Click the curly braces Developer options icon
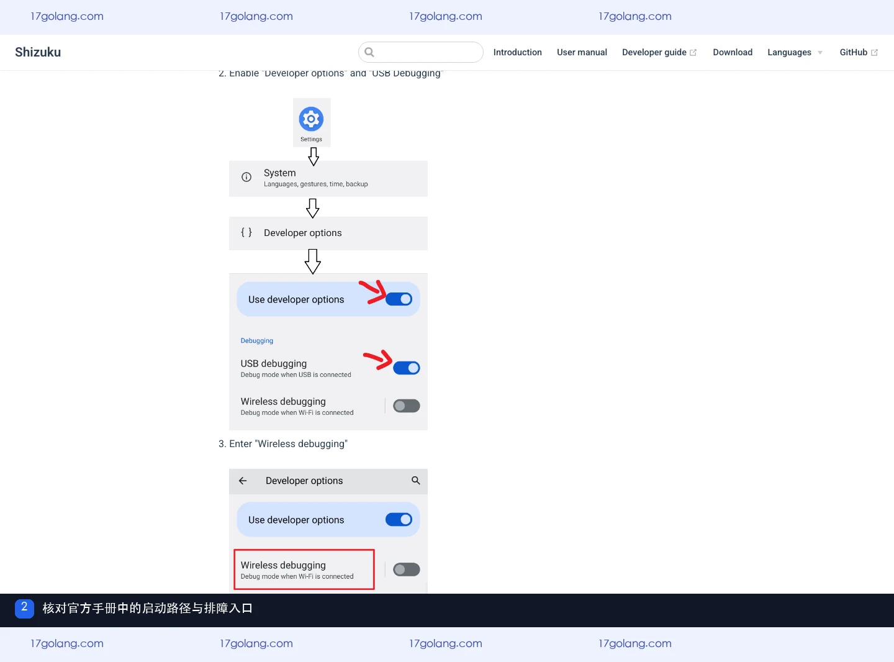Viewport: 894px width, 662px height. point(246,232)
